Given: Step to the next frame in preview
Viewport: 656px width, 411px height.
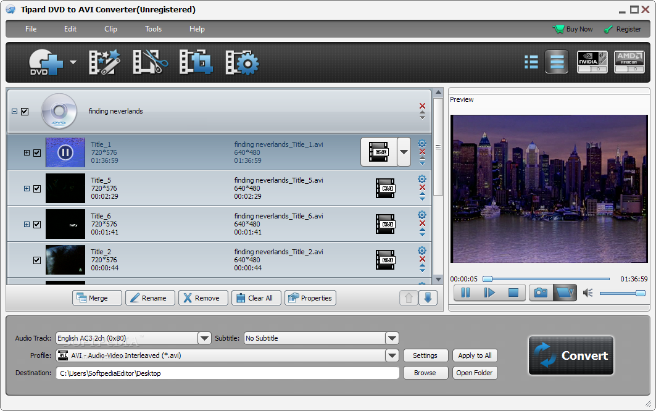Looking at the screenshot, I should pyautogui.click(x=489, y=293).
